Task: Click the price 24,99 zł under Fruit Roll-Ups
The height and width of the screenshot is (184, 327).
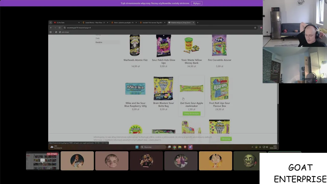Action: click(x=219, y=109)
